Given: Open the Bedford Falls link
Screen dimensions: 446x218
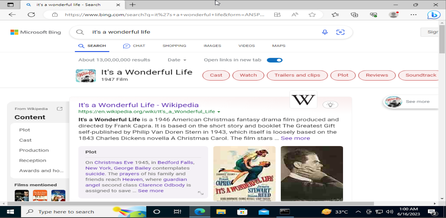Looking at the screenshot, I should (x=175, y=162).
